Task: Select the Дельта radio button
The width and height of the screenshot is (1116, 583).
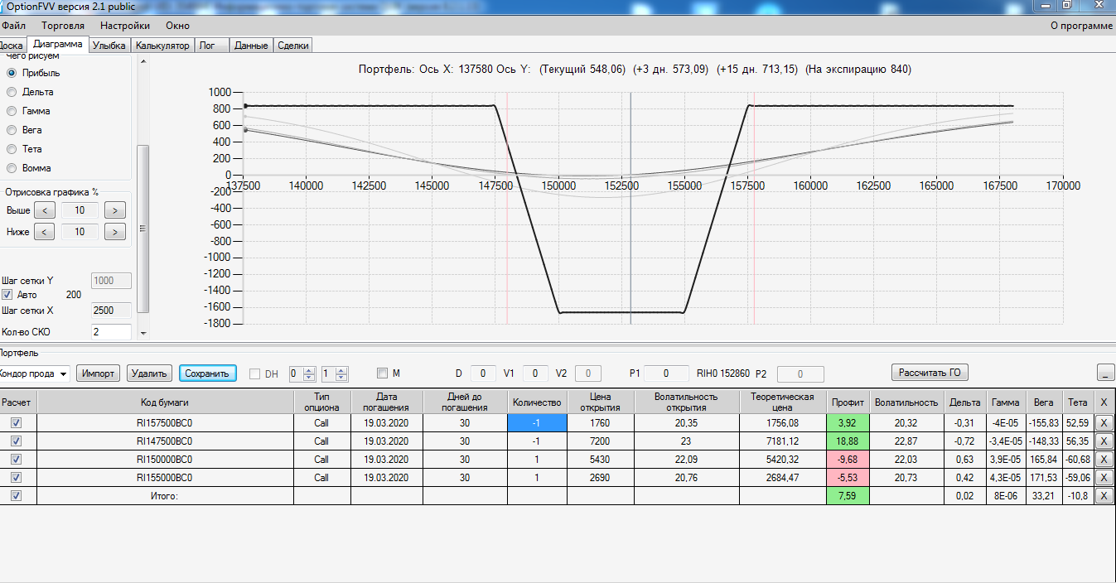Action: tap(12, 92)
